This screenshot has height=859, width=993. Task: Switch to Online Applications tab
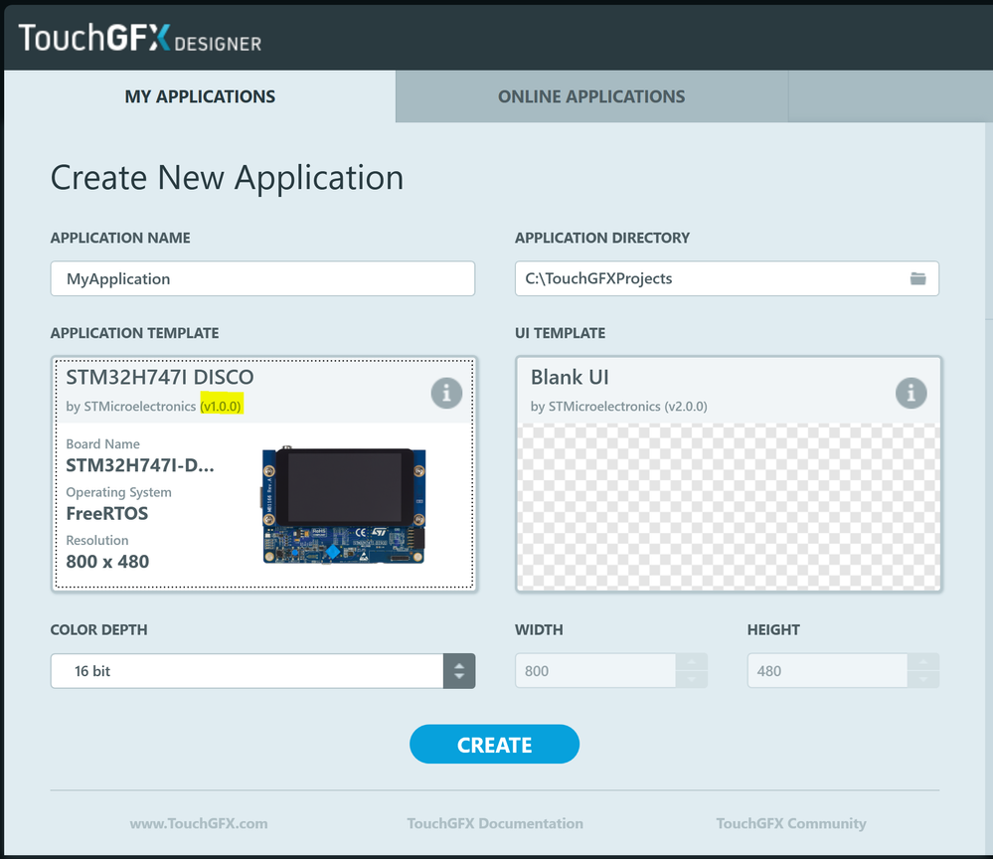pos(591,96)
